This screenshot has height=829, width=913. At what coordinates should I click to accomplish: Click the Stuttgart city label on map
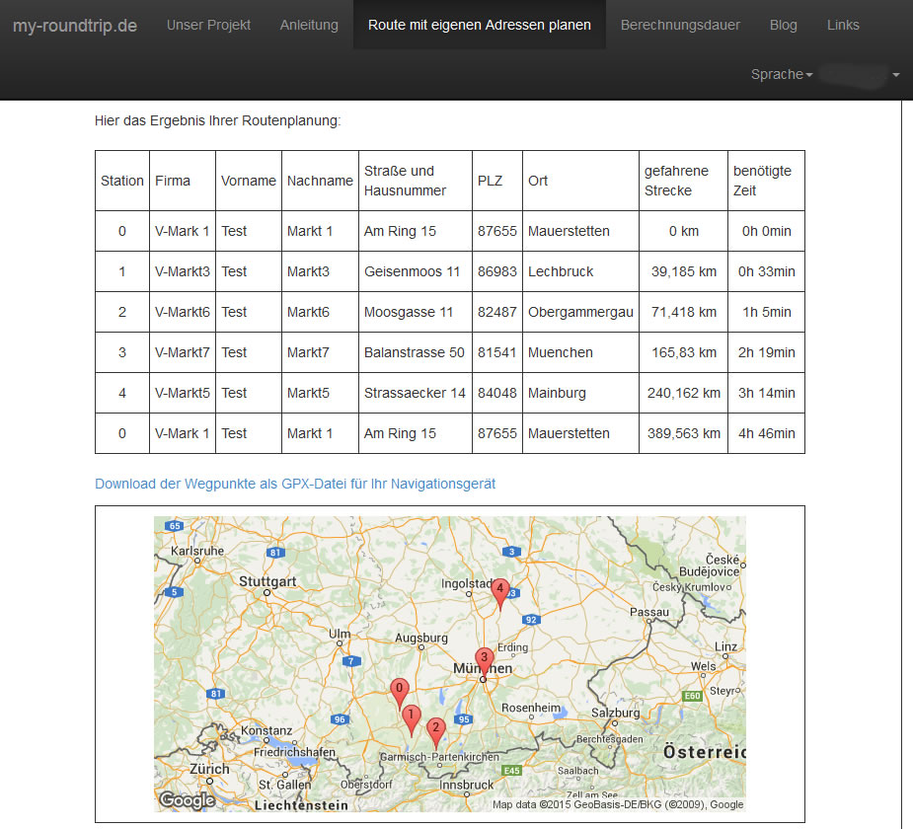pos(267,581)
